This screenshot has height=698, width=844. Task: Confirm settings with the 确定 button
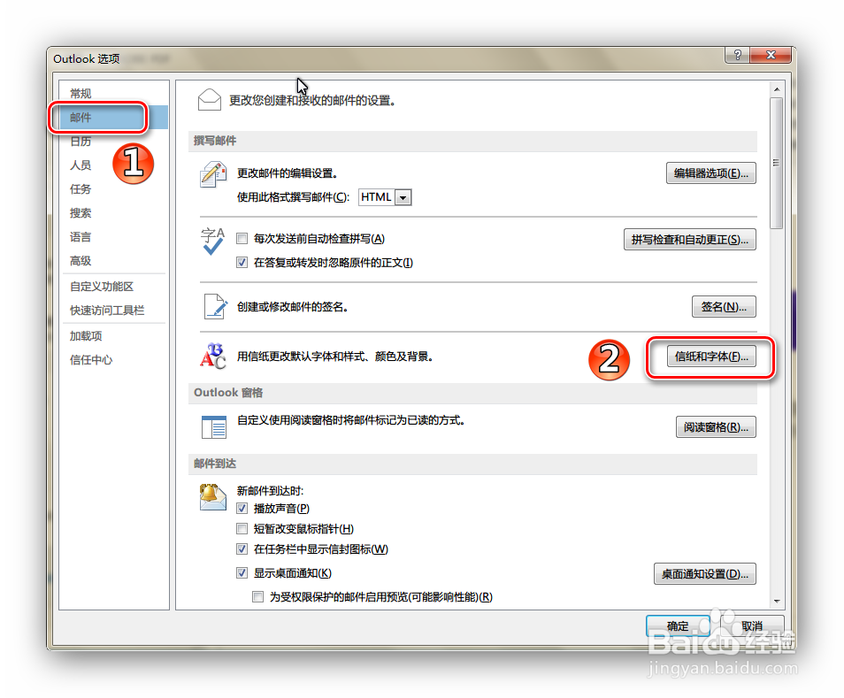(678, 626)
